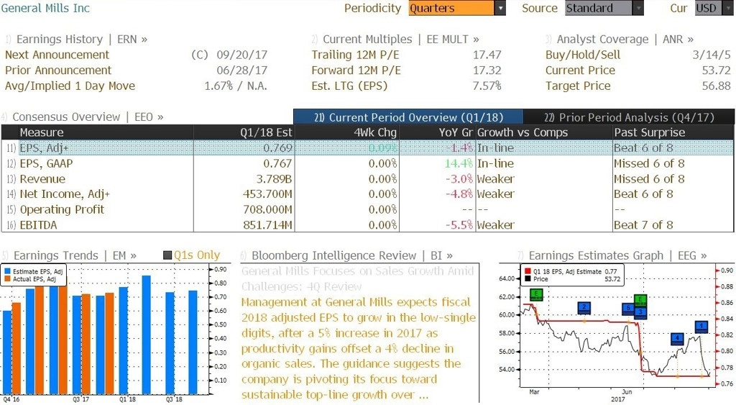Click EPS GAAP YoY growth 14.4%
Image resolution: width=736 pixels, height=405 pixels.
click(459, 163)
